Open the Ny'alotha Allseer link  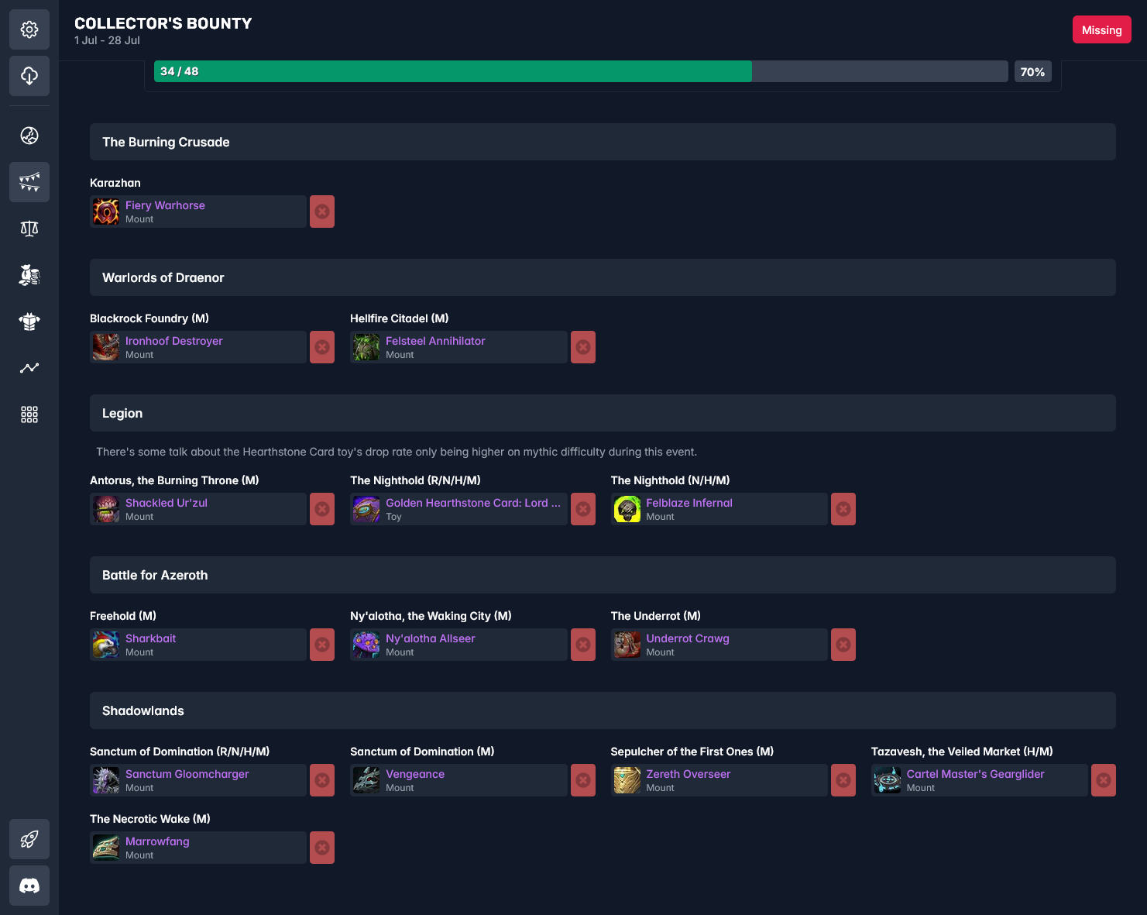[x=431, y=638]
